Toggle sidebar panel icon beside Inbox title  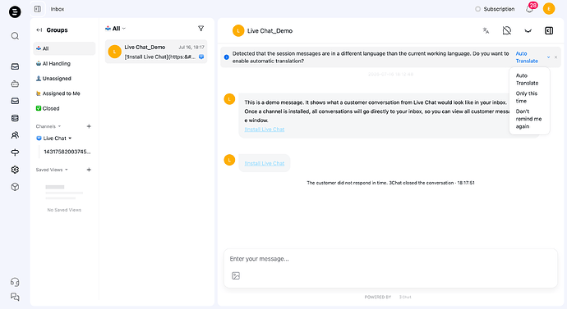click(38, 9)
